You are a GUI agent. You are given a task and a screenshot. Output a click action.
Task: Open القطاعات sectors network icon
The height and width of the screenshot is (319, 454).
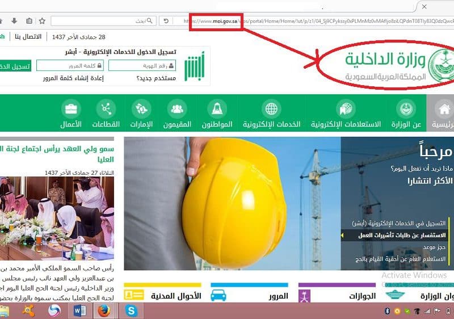106,109
